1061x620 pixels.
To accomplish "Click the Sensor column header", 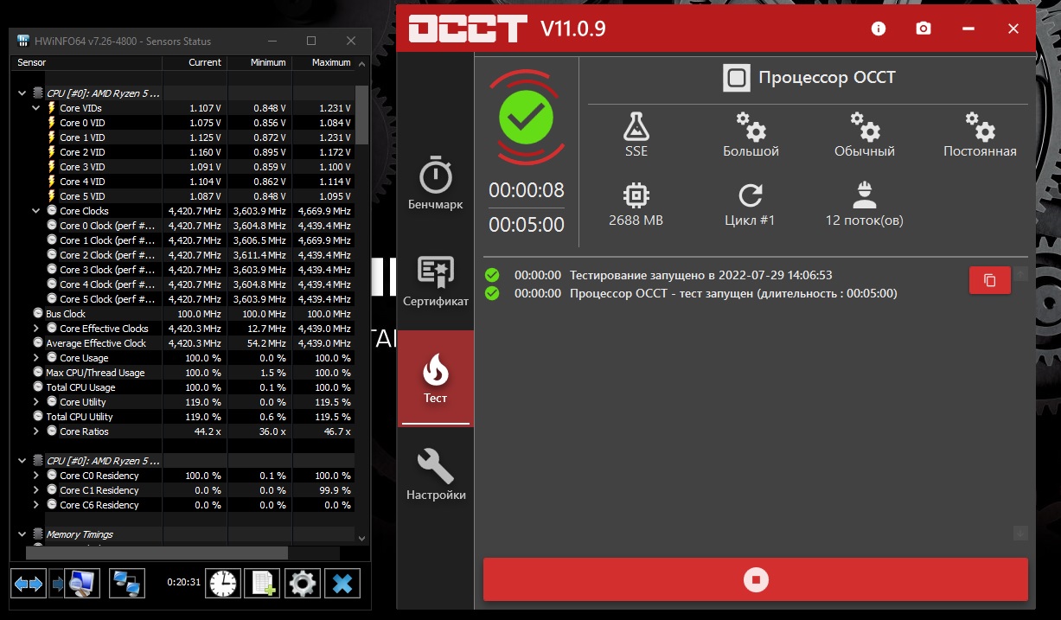I will click(85, 62).
